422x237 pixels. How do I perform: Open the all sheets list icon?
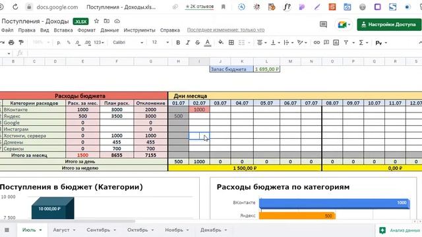[x=7, y=230]
